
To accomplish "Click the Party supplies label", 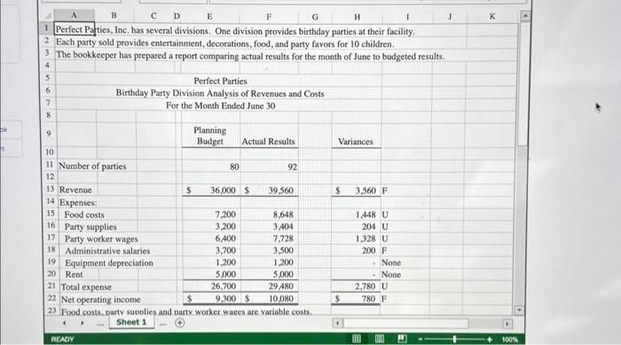I will point(90,227).
